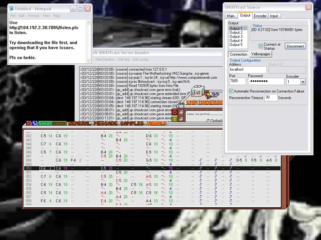Click log line containing icy-irc:#shoutcast
This screenshot has width=321, height=240.
[135, 82]
